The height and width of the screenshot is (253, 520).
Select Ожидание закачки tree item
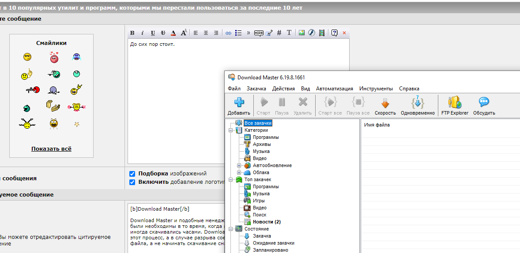[x=274, y=243]
